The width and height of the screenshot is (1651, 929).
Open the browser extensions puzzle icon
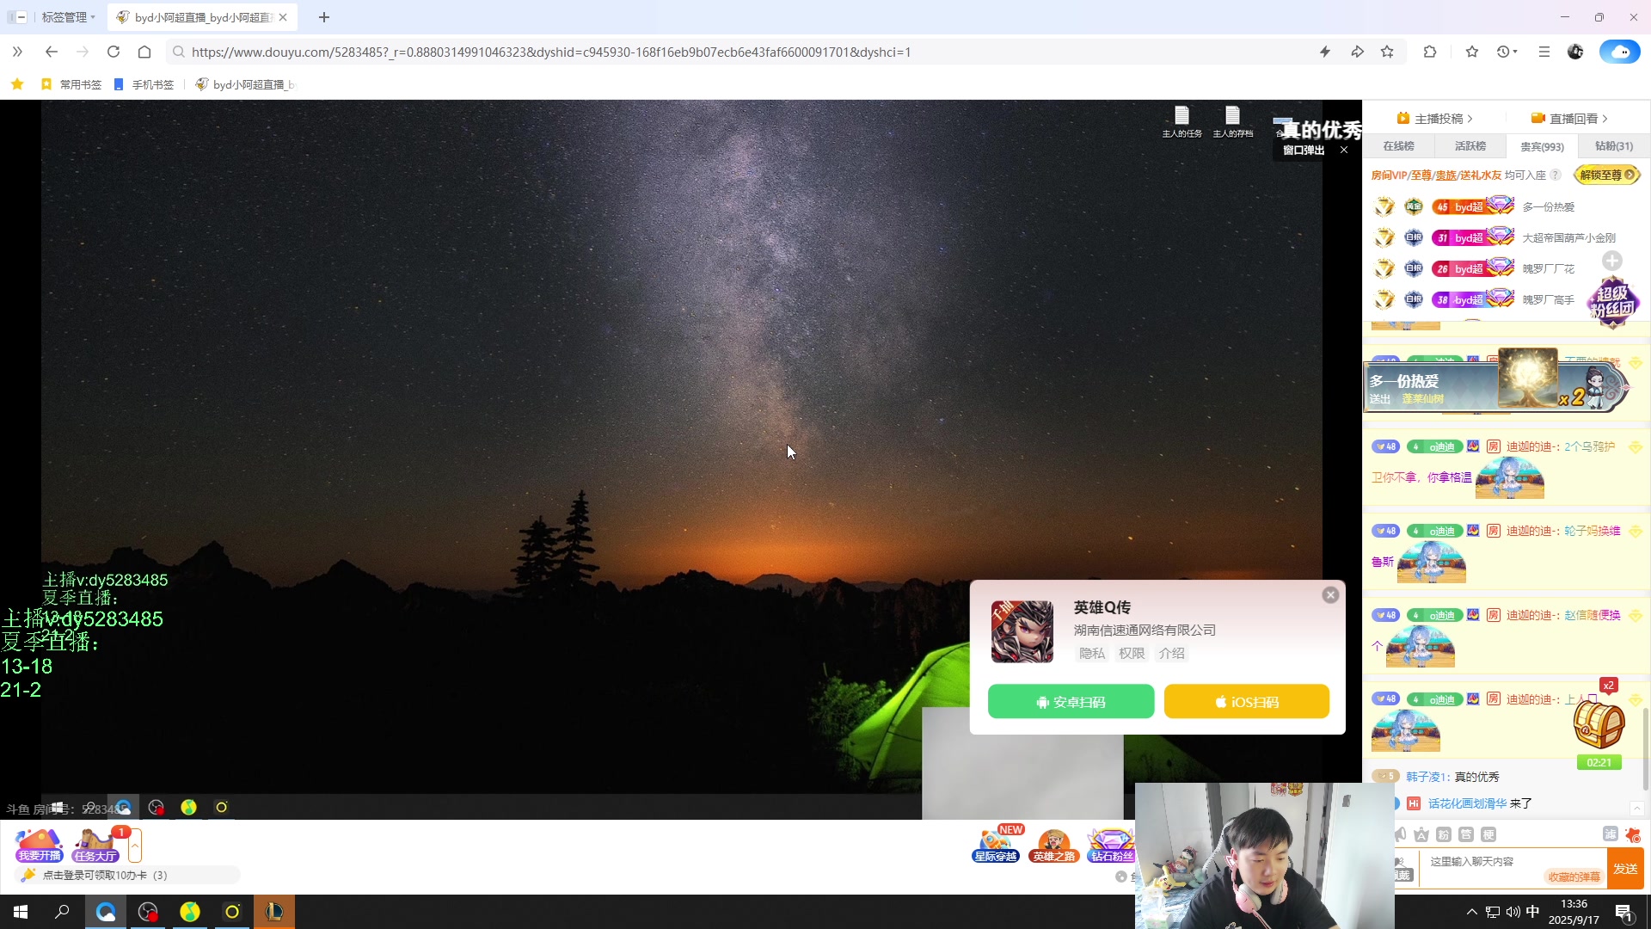pyautogui.click(x=1430, y=52)
